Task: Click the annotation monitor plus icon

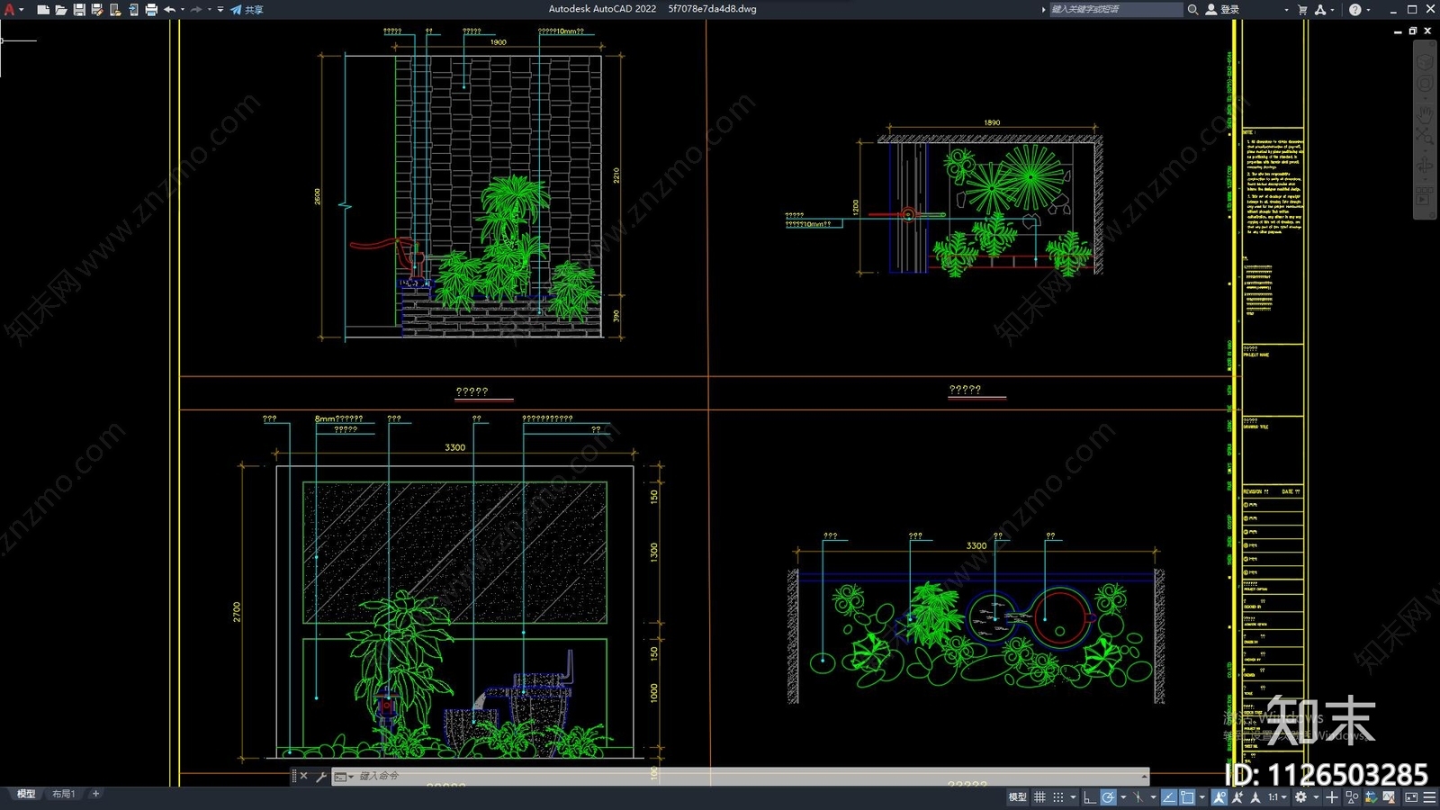Action: 1332,797
